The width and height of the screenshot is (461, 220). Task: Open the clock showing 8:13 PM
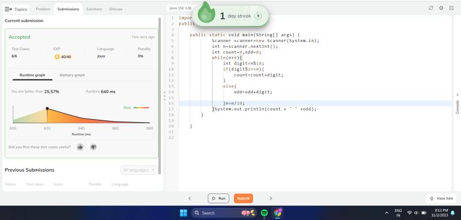(440, 213)
